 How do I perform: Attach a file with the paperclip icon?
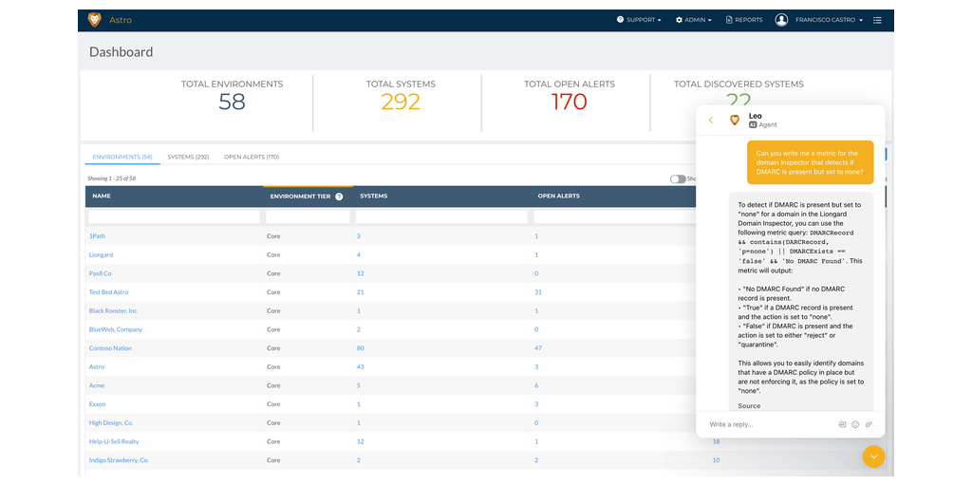[869, 424]
